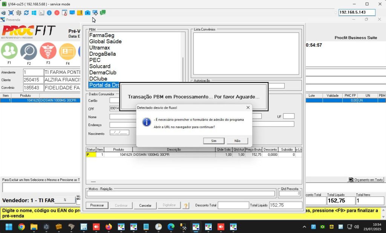Image resolution: width=386 pixels, height=233 pixels.
Task: Click the blue refresh arrows icon
Action: point(26,13)
